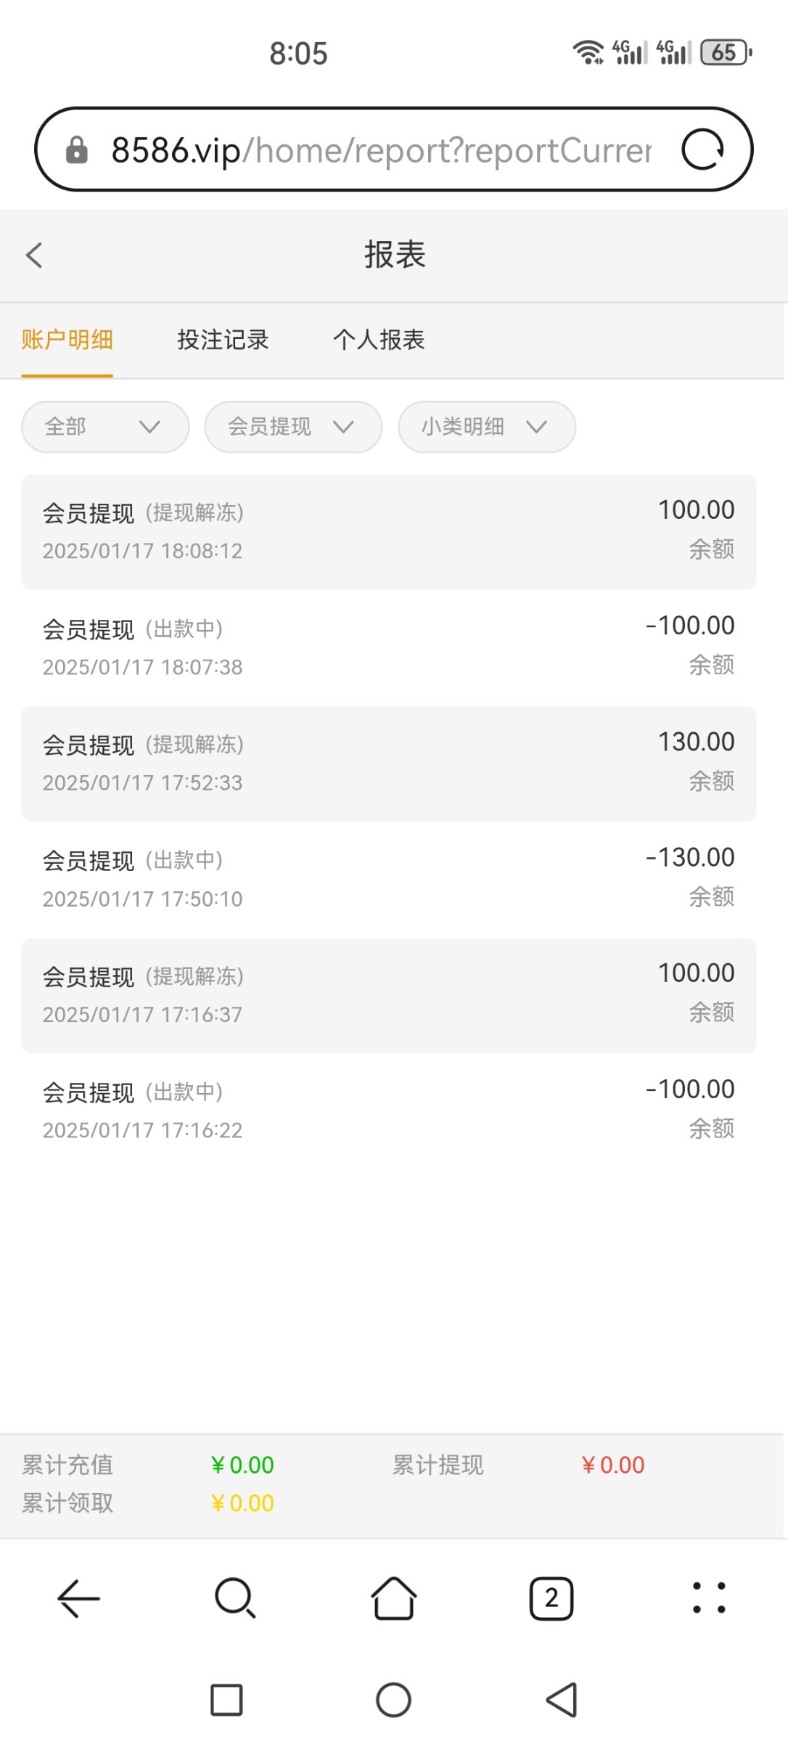Switch to the 投注记录 tab
Viewport: 788px width, 1742px height.
click(223, 340)
